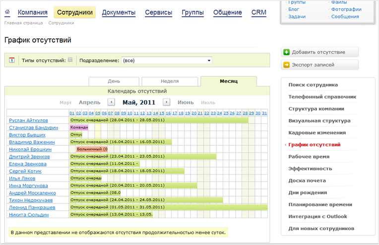Select Сотрудники menu item
The height and width of the screenshot is (245, 379).
[75, 12]
